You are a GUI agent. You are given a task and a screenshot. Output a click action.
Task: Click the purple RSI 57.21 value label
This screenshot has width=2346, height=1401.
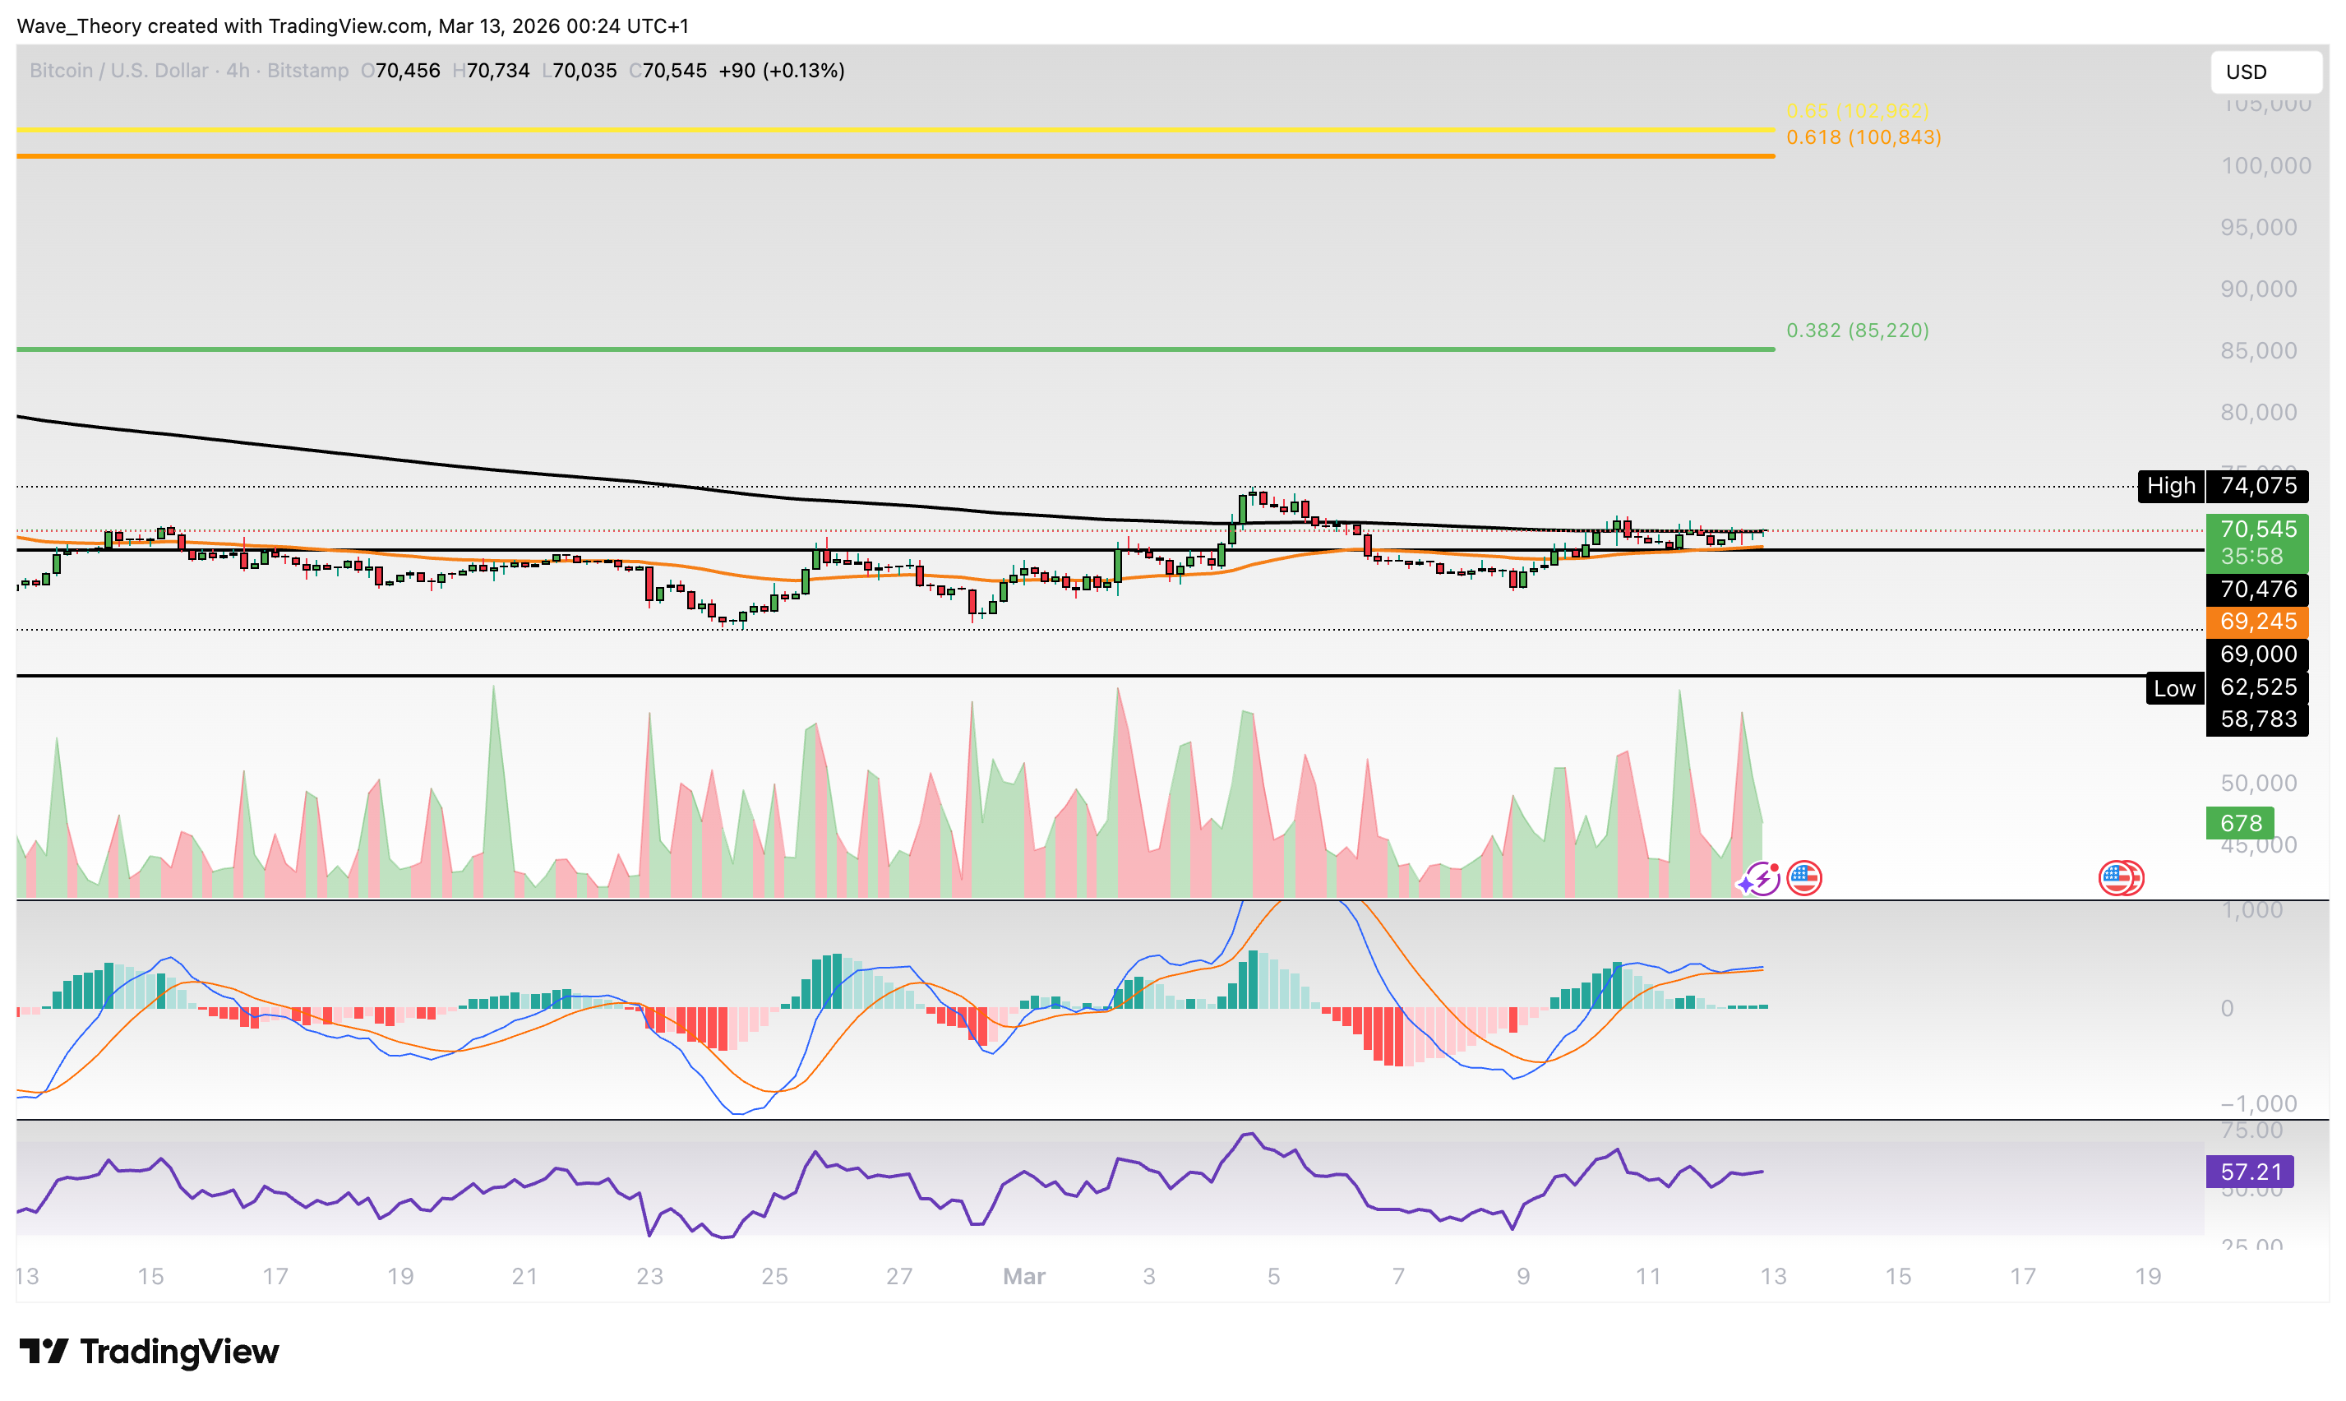2249,1172
